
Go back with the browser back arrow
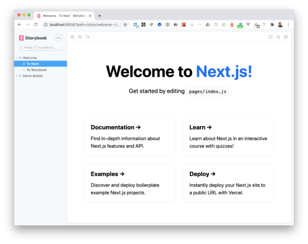19,25
